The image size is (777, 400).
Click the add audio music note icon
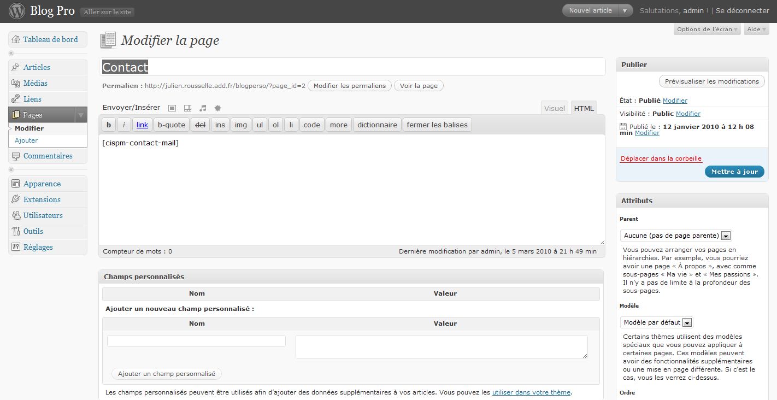[x=203, y=108]
